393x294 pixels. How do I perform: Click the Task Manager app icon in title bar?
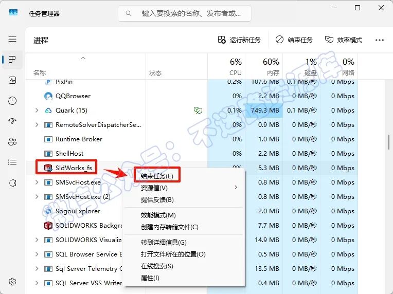(x=13, y=12)
